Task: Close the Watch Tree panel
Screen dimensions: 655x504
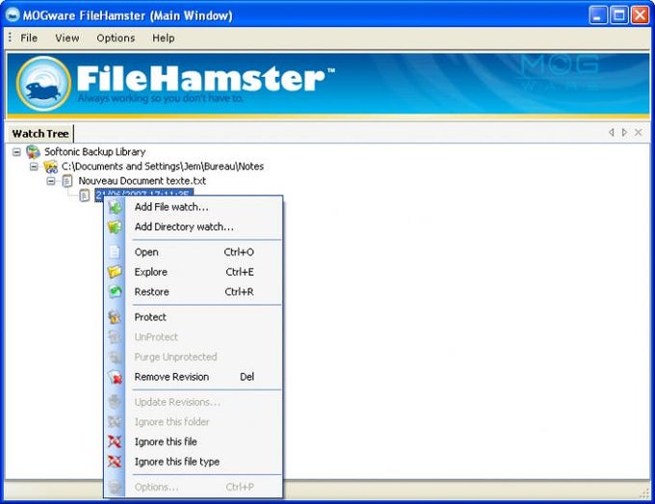Action: tap(639, 132)
